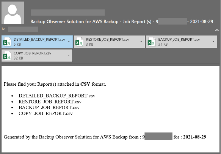The height and width of the screenshot is (154, 221).
Task: Collapse the message header with chevron
Action: point(217,30)
